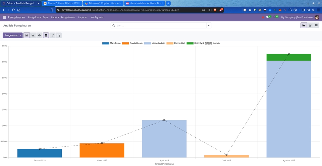Viewport: 322px width, 166px height.
Task: Open the Laporan Pengeluaran menu
Action: coord(63,17)
